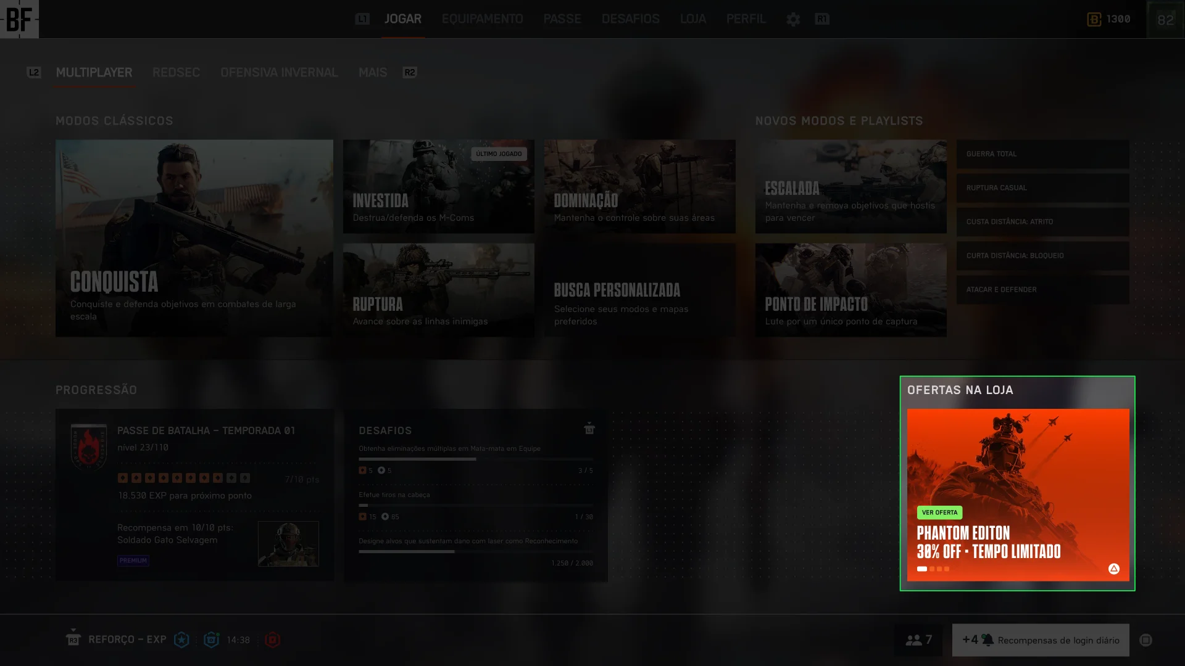1185x666 pixels.
Task: Select the OFENSIVA INVERNAL tab
Action: click(x=279, y=73)
